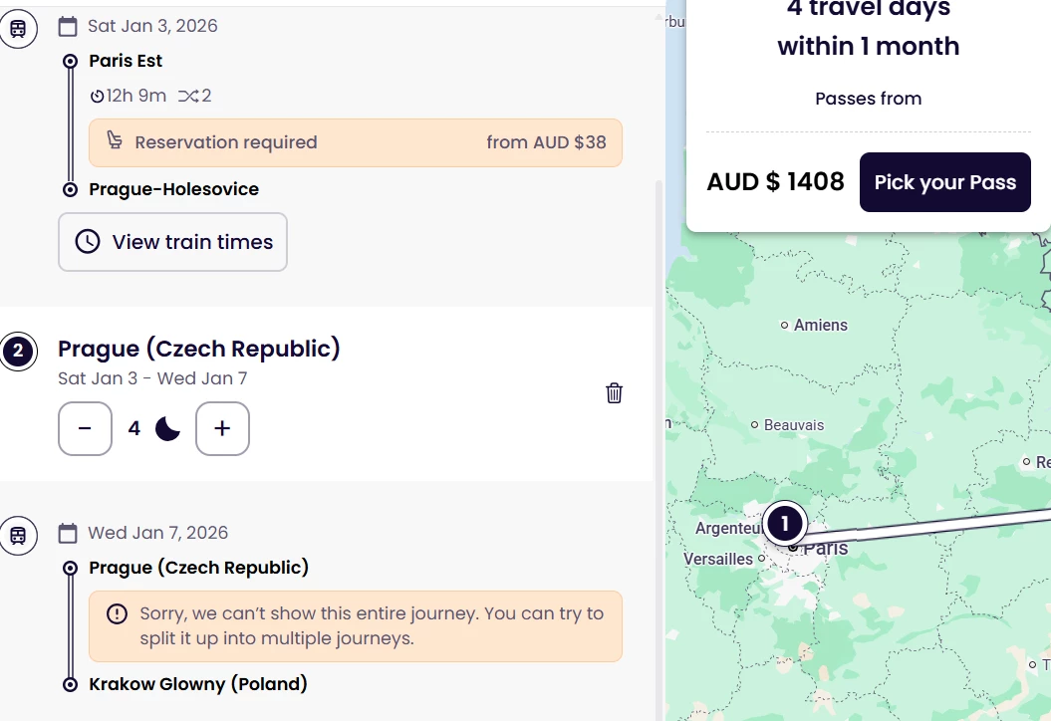The image size is (1051, 721).
Task: Click train icon beside Wed Jan 7 journey
Action: pos(18,536)
